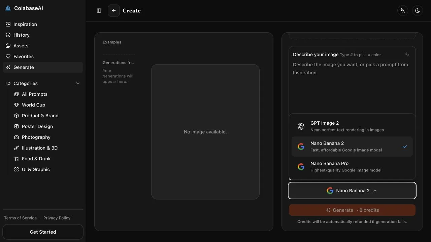Viewport: 431px width, 242px height.
Task: Click the Poster Design layout icon
Action: coord(16,126)
